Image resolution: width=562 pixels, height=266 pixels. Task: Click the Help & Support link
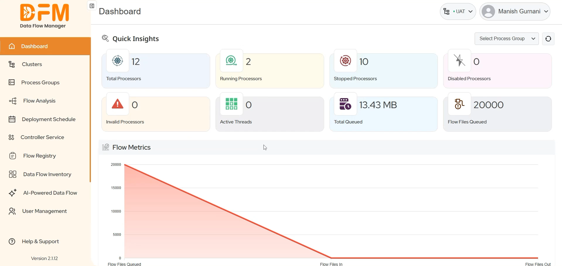coord(40,241)
